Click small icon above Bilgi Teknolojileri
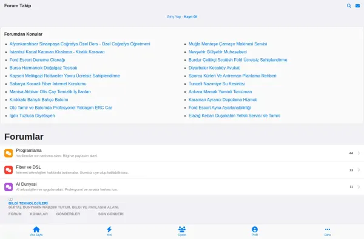 [x=10, y=200]
